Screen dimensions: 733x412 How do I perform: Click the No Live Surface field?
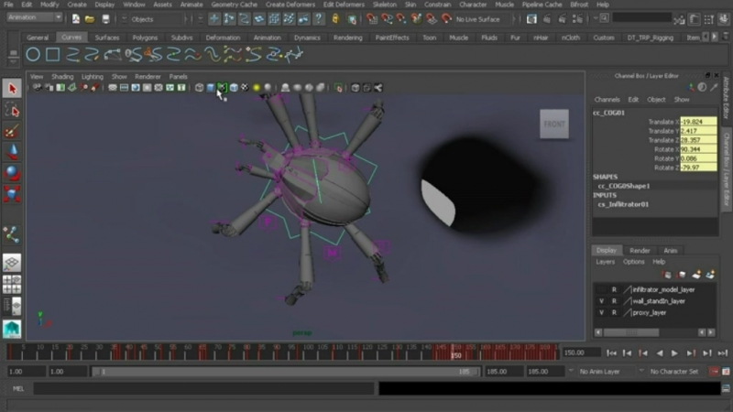pyautogui.click(x=477, y=19)
